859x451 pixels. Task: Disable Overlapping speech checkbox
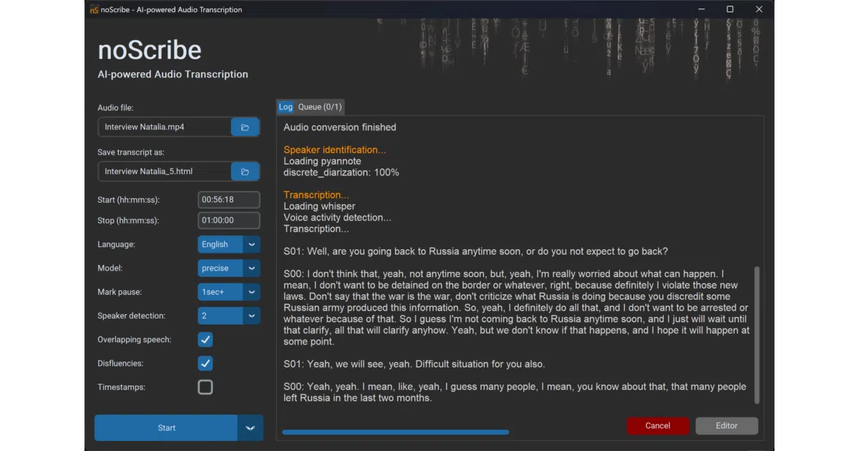pos(205,339)
